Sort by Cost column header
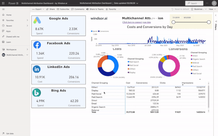This screenshot has height=136, width=218. pyautogui.click(x=128, y=83)
